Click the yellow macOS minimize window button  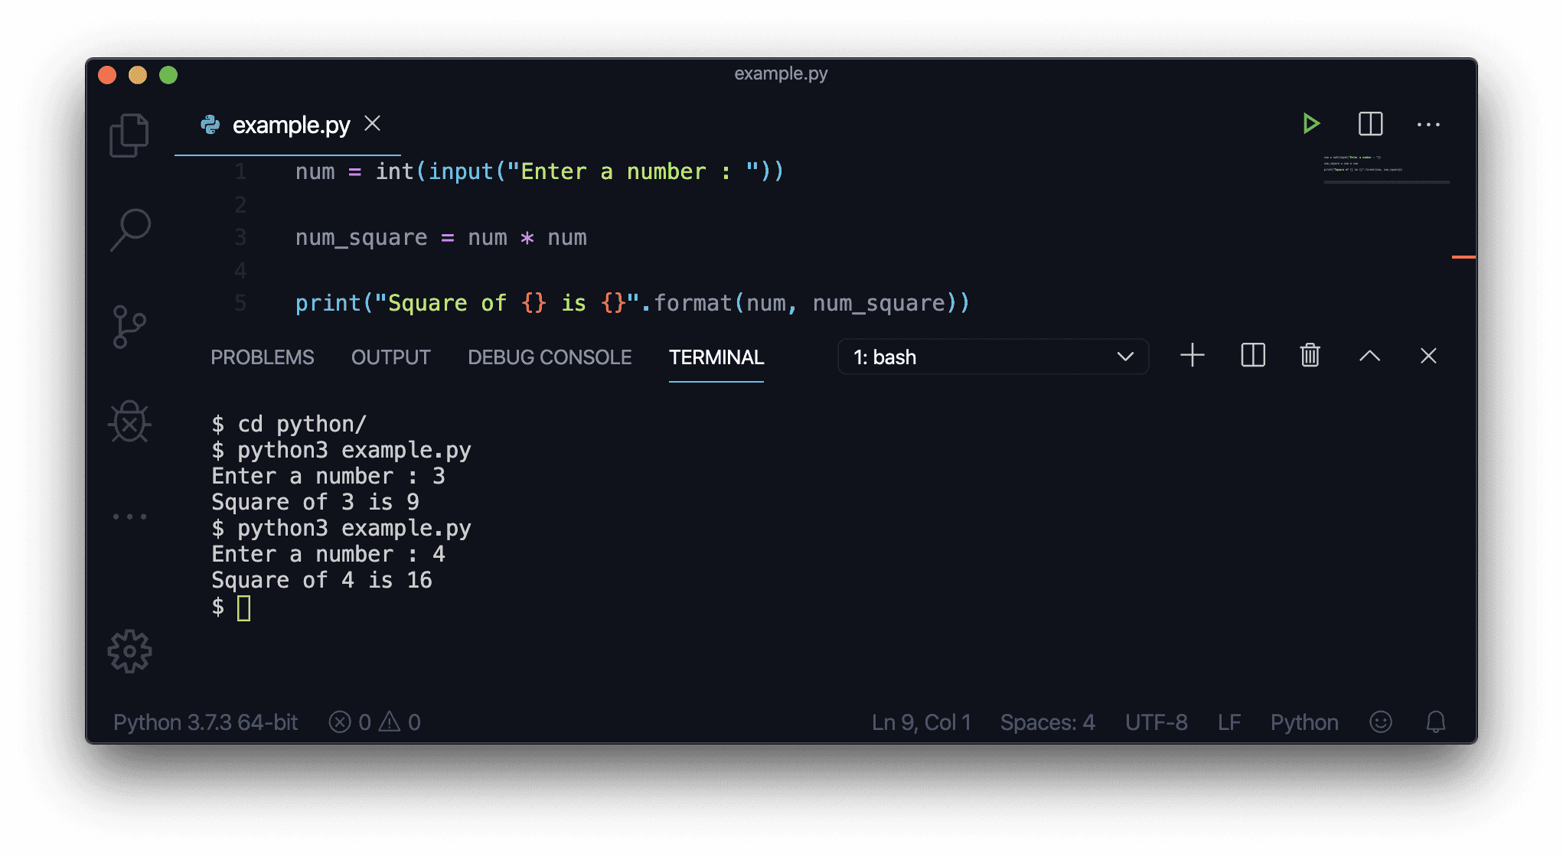[138, 75]
